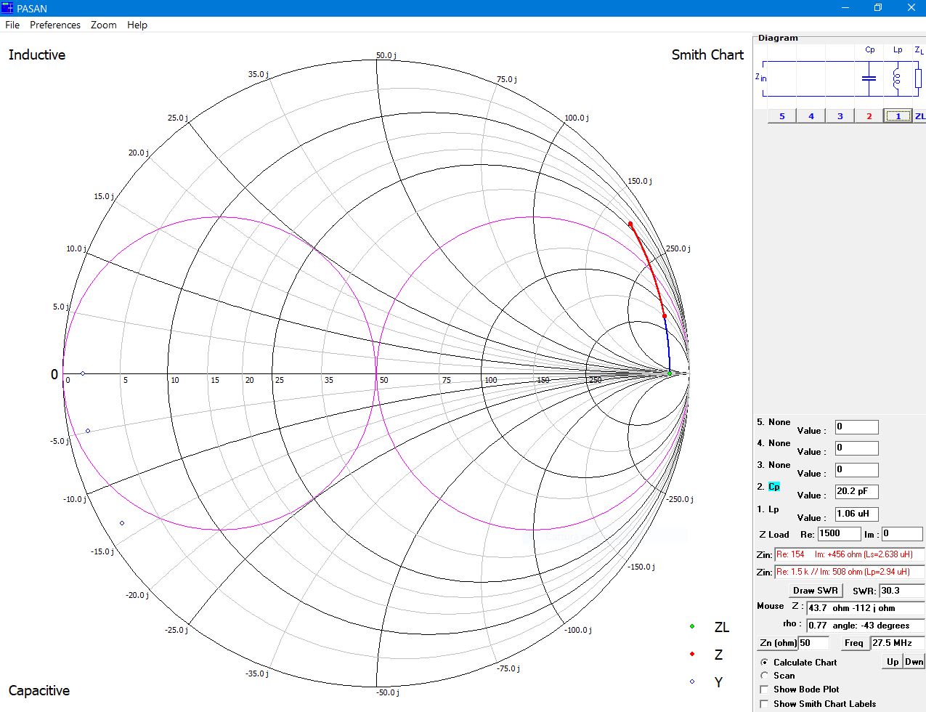Restore down the PASAN window
Image resolution: width=926 pixels, height=712 pixels.
pos(877,8)
